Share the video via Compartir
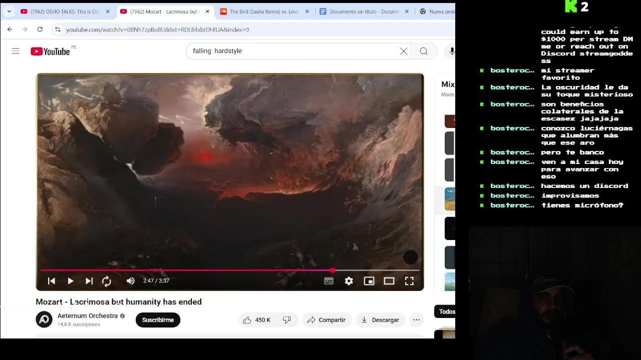Image resolution: width=641 pixels, height=360 pixels. pos(326,320)
